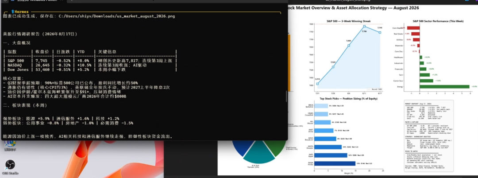Image resolution: width=478 pixels, height=178 pixels.
Task: Click the line starting with AI资本开支爆发
Action: 64,97
